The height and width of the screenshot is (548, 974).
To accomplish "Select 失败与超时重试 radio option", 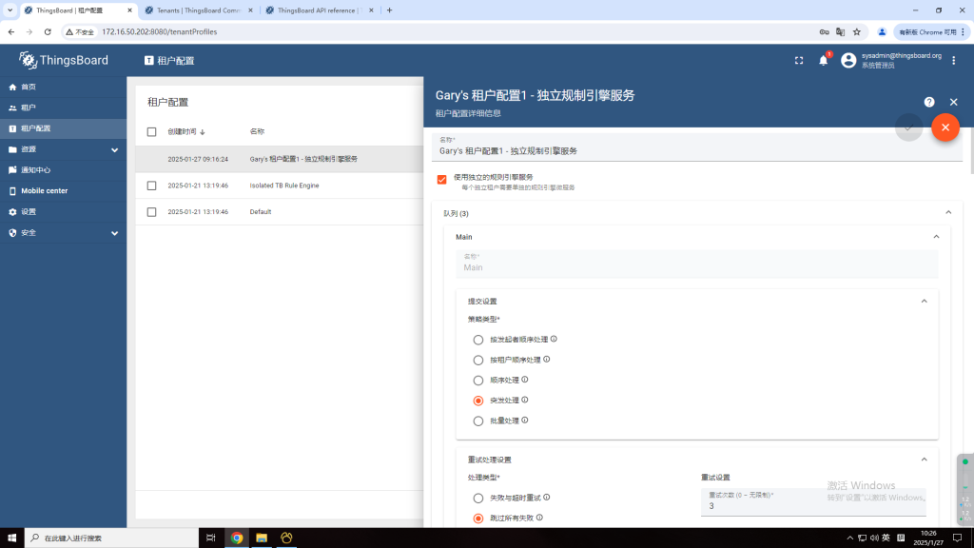I will (x=478, y=499).
